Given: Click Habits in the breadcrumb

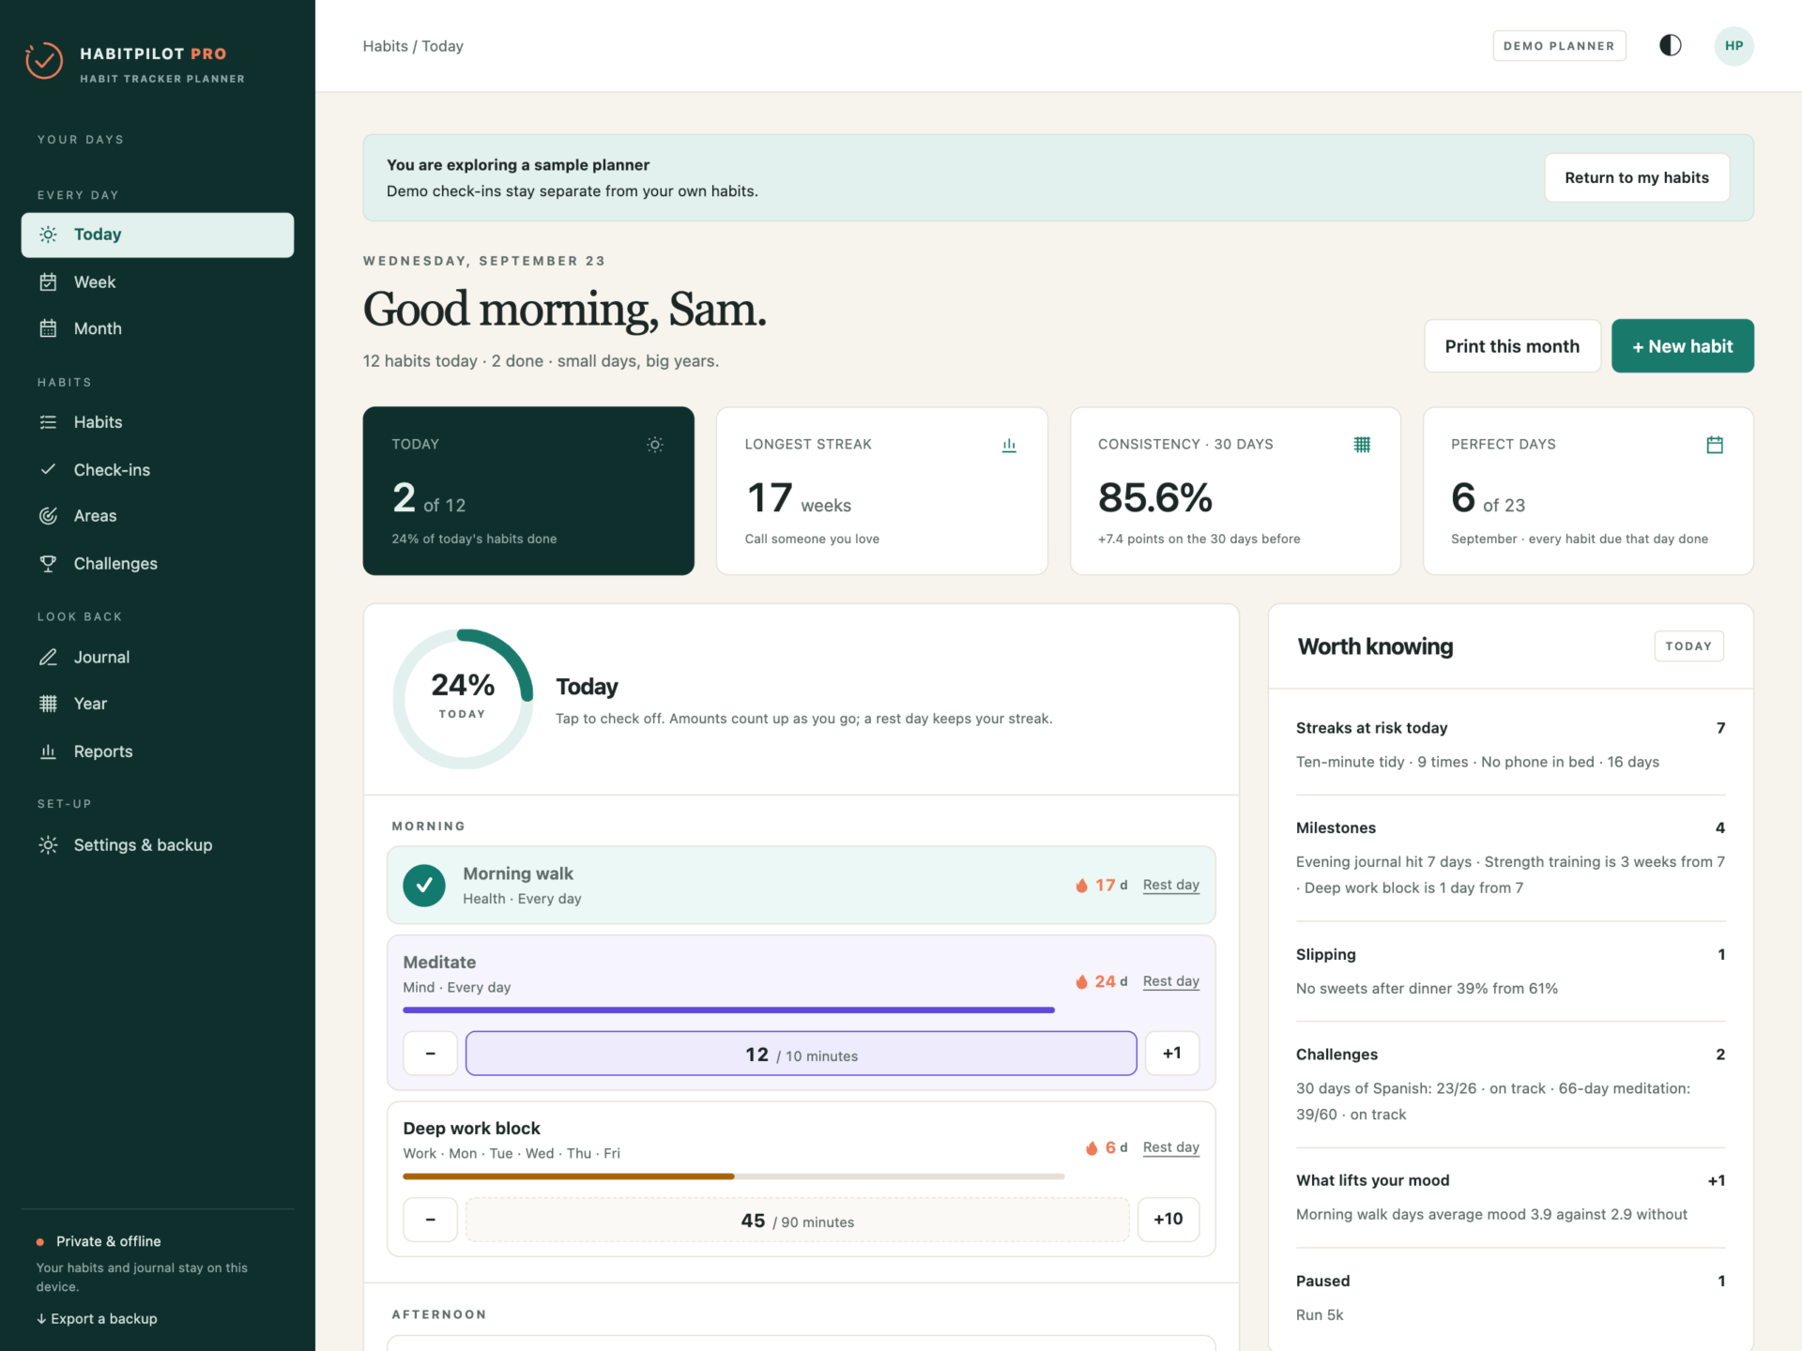Looking at the screenshot, I should coord(385,46).
